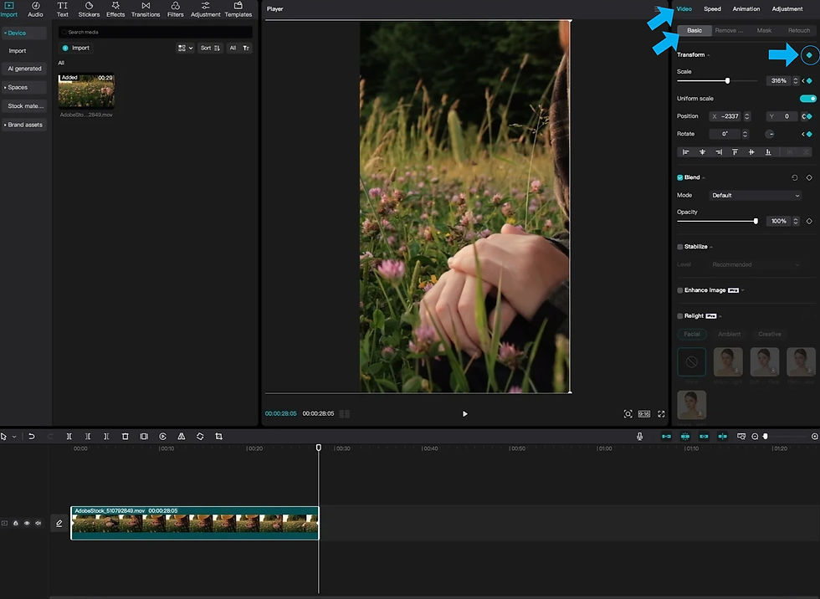The width and height of the screenshot is (820, 599).
Task: Open the Transitions panel
Action: (x=145, y=8)
